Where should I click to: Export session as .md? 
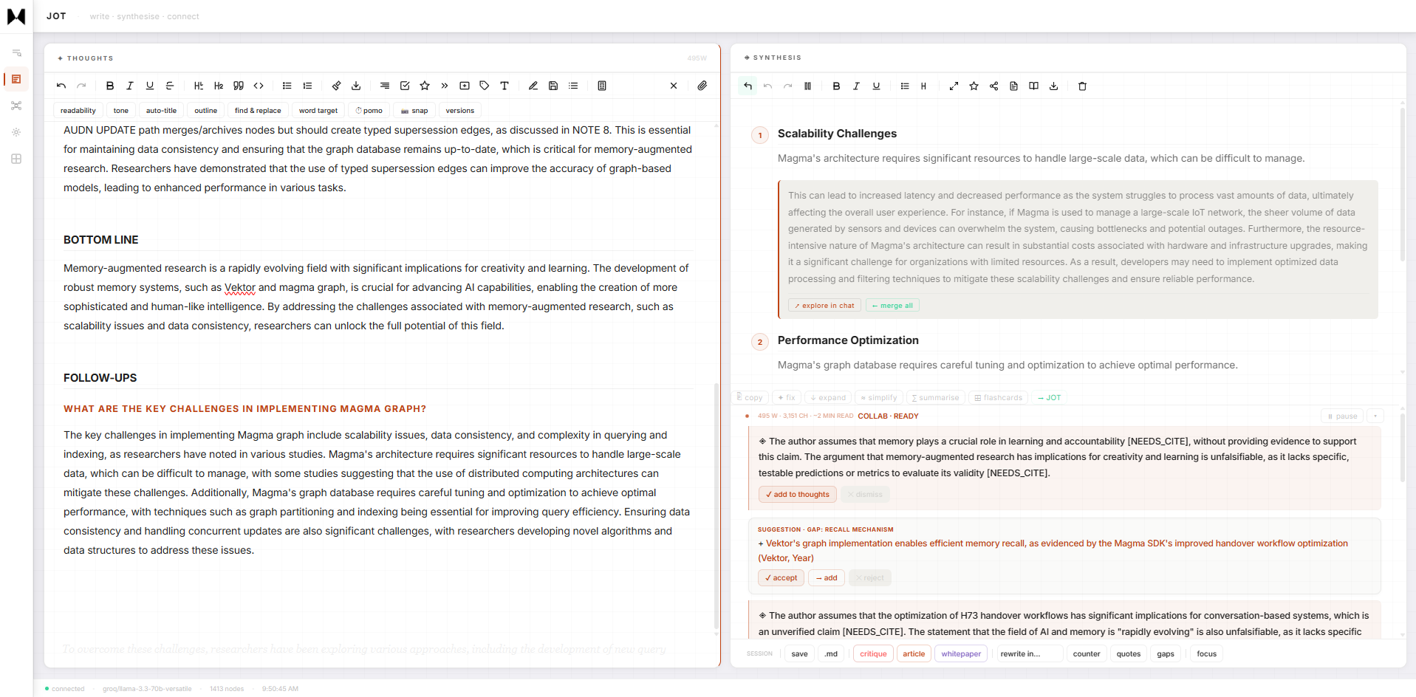[x=831, y=654]
